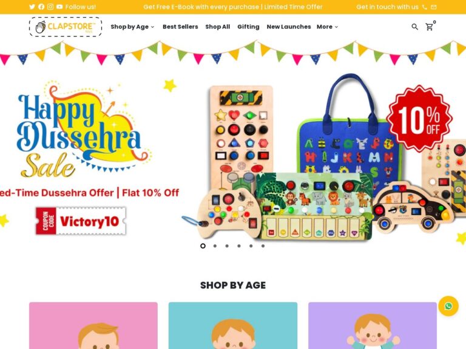Open the Facebook social icon

[x=41, y=7]
